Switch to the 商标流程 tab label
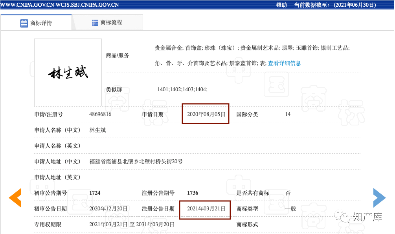Image resolution: width=395 pixels, height=234 pixels. click(111, 22)
